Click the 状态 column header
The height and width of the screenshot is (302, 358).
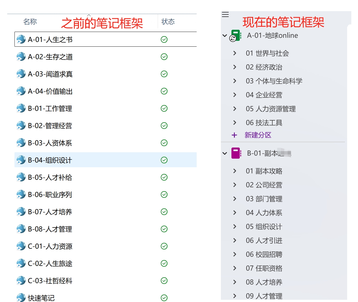[x=168, y=22]
